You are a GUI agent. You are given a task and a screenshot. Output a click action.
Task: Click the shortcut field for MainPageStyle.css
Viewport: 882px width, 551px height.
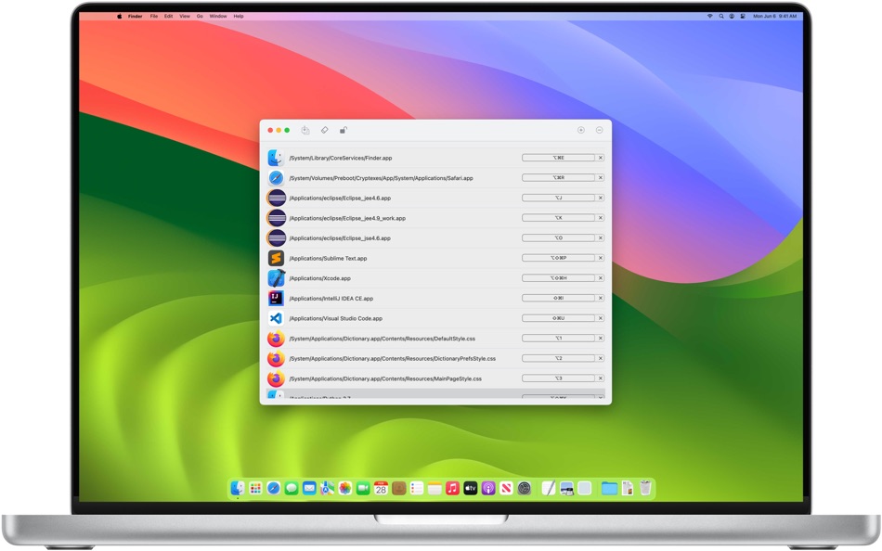pyautogui.click(x=558, y=378)
